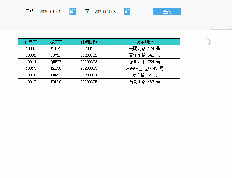Viewport: 232px width, 178px height.
Task: Click the 查询 query button
Action: 167,12
